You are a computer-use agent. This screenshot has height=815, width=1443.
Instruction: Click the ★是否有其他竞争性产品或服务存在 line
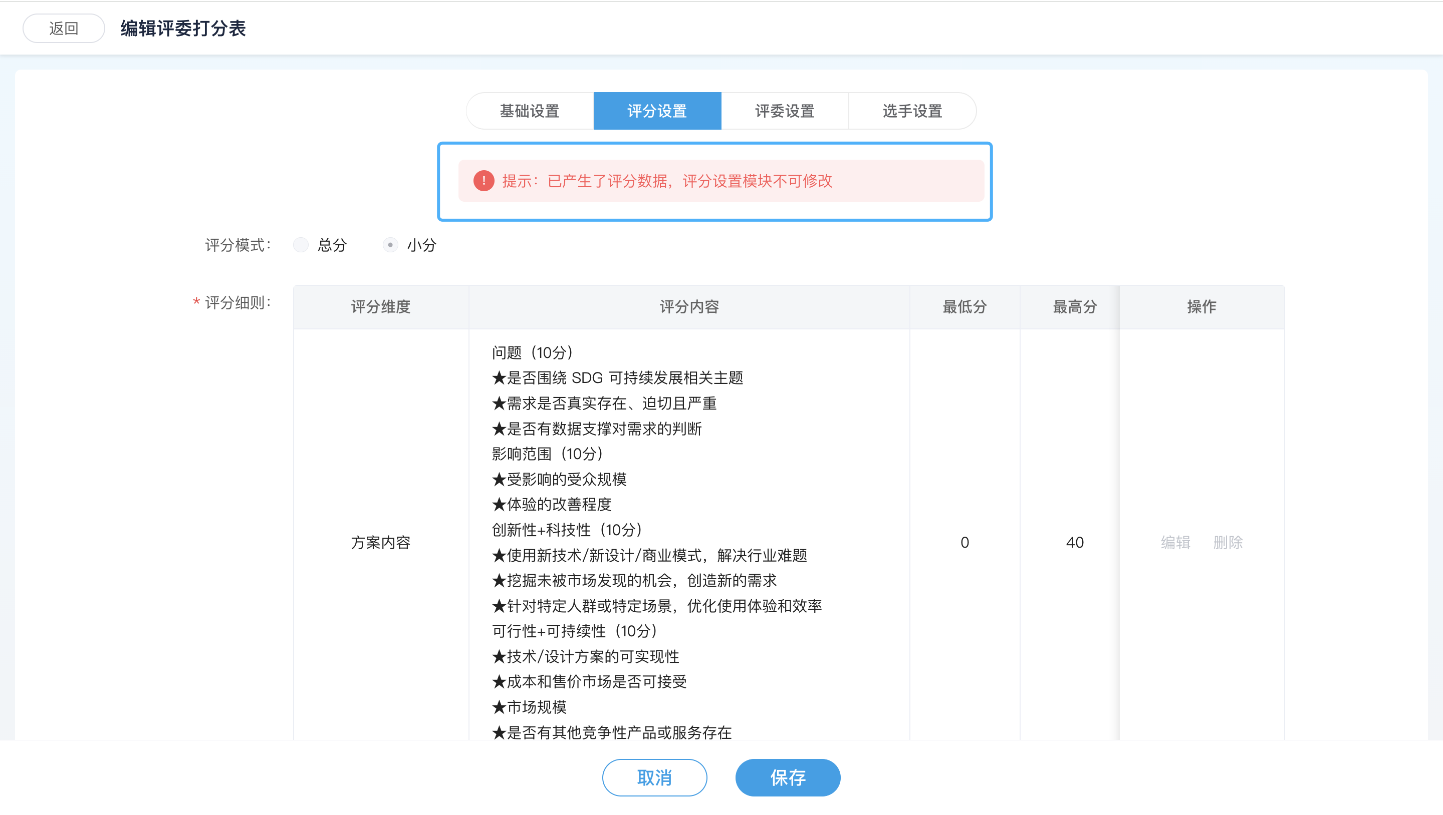pyautogui.click(x=612, y=733)
